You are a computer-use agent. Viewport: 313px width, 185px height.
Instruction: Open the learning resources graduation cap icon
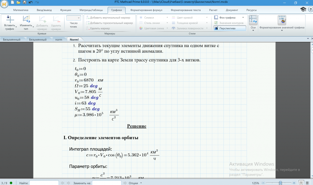point(303,10)
